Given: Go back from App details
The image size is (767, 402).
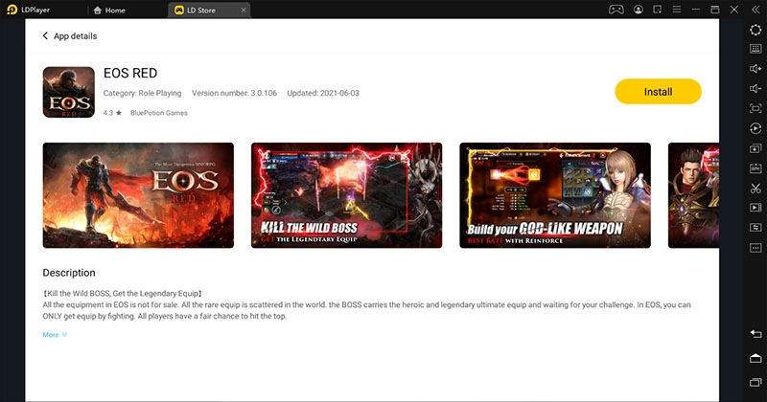Looking at the screenshot, I should 45,35.
